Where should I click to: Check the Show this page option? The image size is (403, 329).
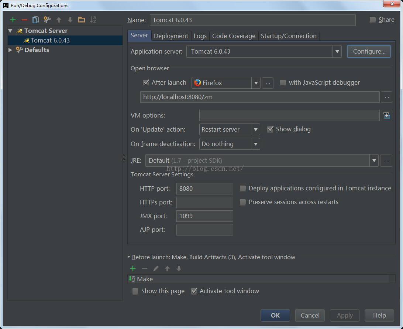coord(135,291)
